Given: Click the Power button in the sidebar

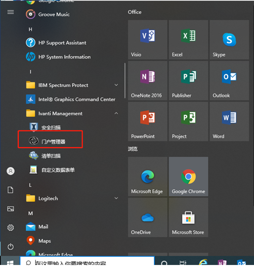Looking at the screenshot, I should (x=11, y=246).
